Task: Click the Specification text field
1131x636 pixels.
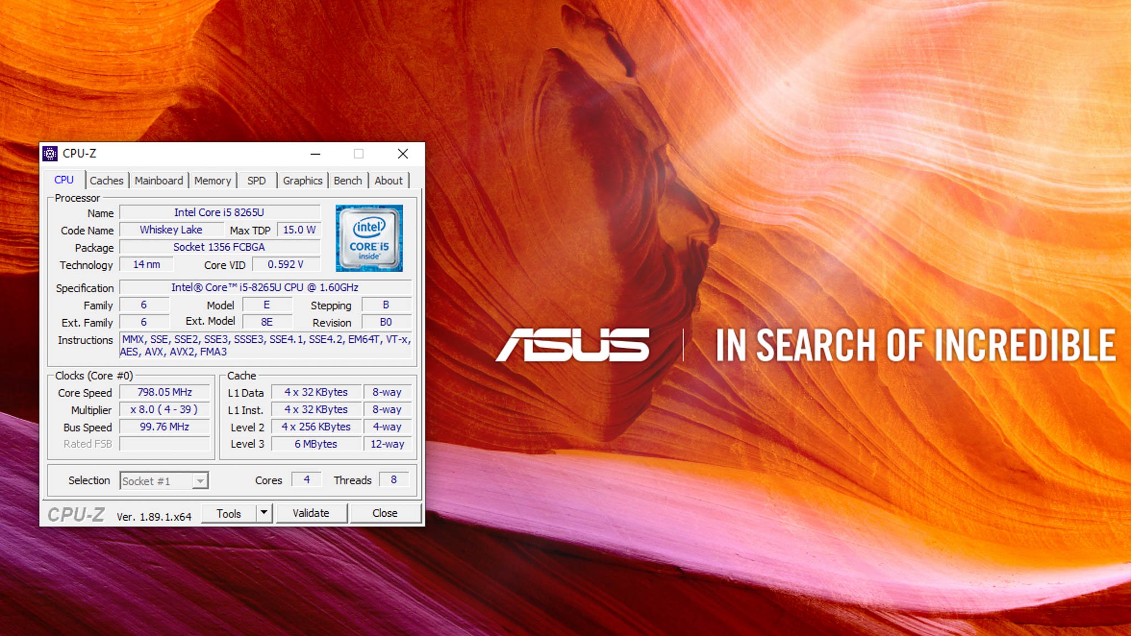Action: point(265,288)
